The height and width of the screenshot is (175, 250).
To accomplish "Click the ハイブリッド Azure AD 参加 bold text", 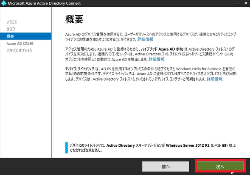I will [x=162, y=49].
